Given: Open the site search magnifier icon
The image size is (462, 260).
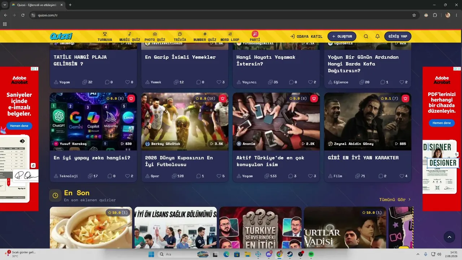Looking at the screenshot, I should 366,36.
